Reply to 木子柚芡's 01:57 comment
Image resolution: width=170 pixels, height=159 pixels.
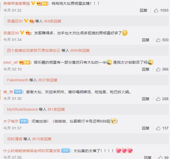pyautogui.click(x=146, y=128)
